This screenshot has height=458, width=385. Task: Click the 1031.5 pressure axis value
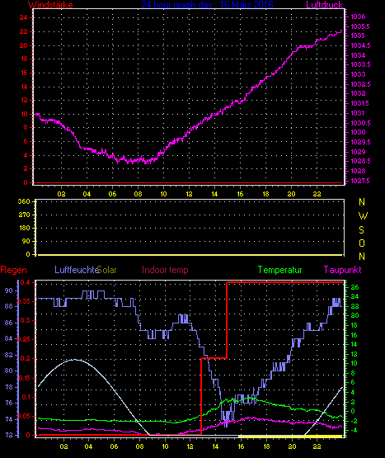click(x=360, y=103)
